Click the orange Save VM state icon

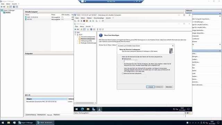[x=87, y=21]
